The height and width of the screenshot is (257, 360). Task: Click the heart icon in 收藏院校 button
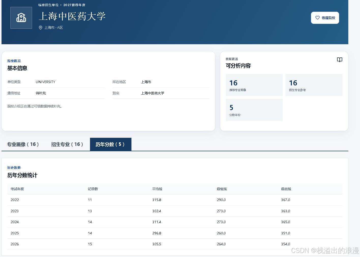317,18
